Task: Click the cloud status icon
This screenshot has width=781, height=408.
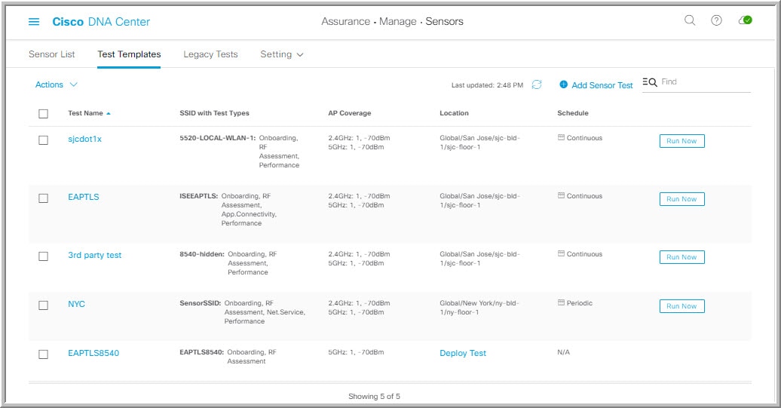Action: [x=745, y=21]
